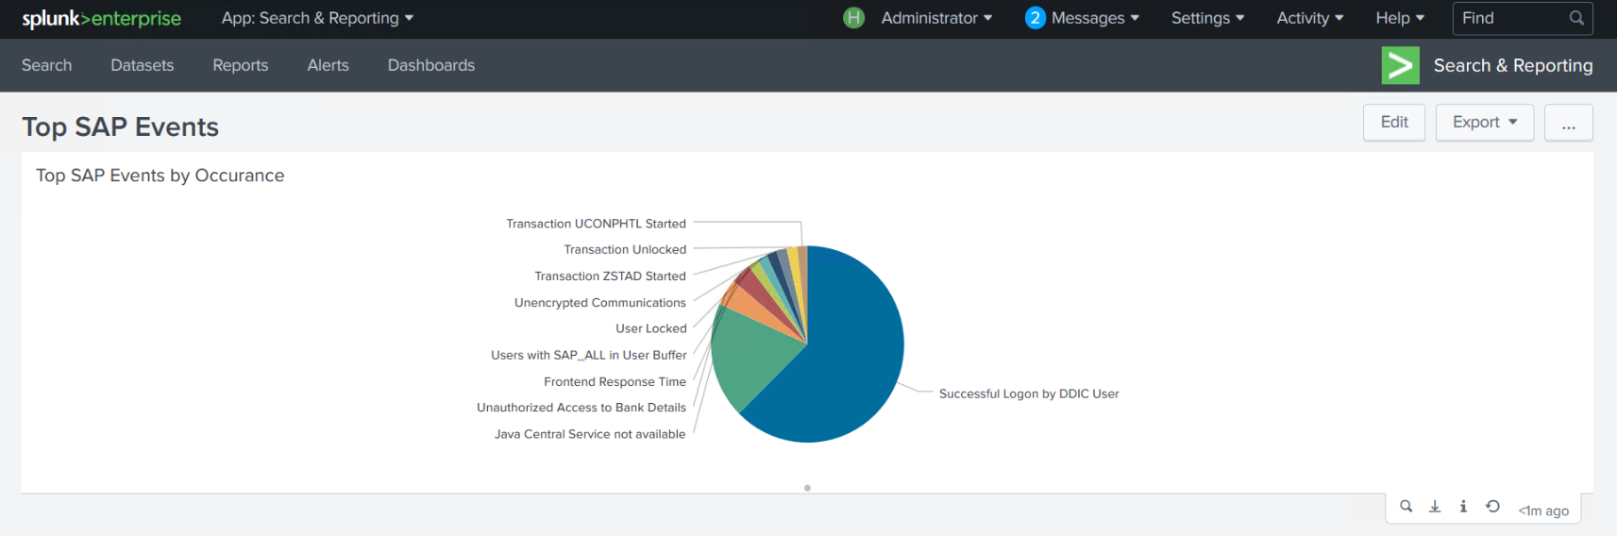Go to the Dashboards tab
Viewport: 1617px width, 536px height.
point(430,65)
